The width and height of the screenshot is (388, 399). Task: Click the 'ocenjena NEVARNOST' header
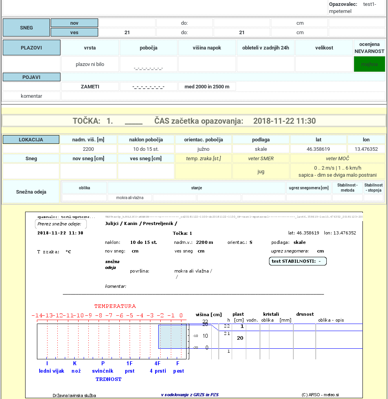pos(370,48)
